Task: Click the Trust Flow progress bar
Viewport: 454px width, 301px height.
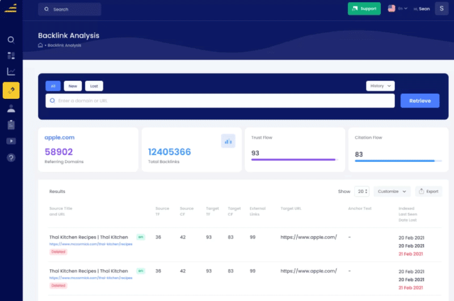Action: pos(295,160)
